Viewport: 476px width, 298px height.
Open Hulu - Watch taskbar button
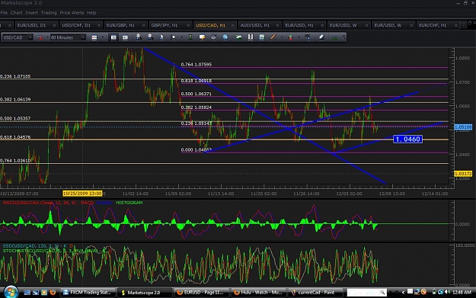pos(259,292)
